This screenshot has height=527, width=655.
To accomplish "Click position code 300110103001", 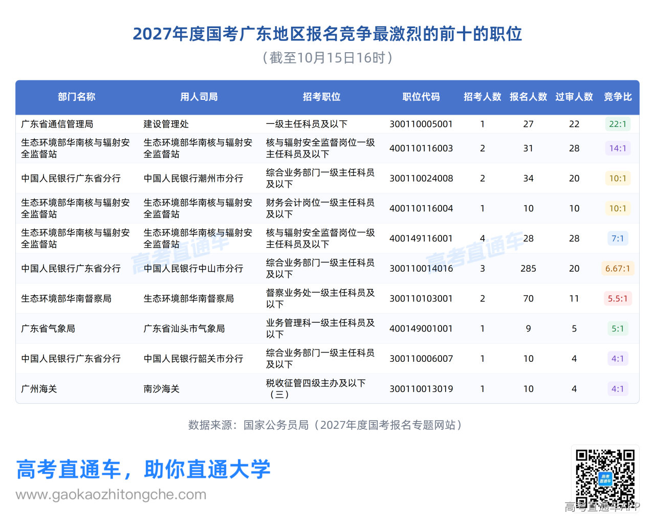I will pos(421,299).
